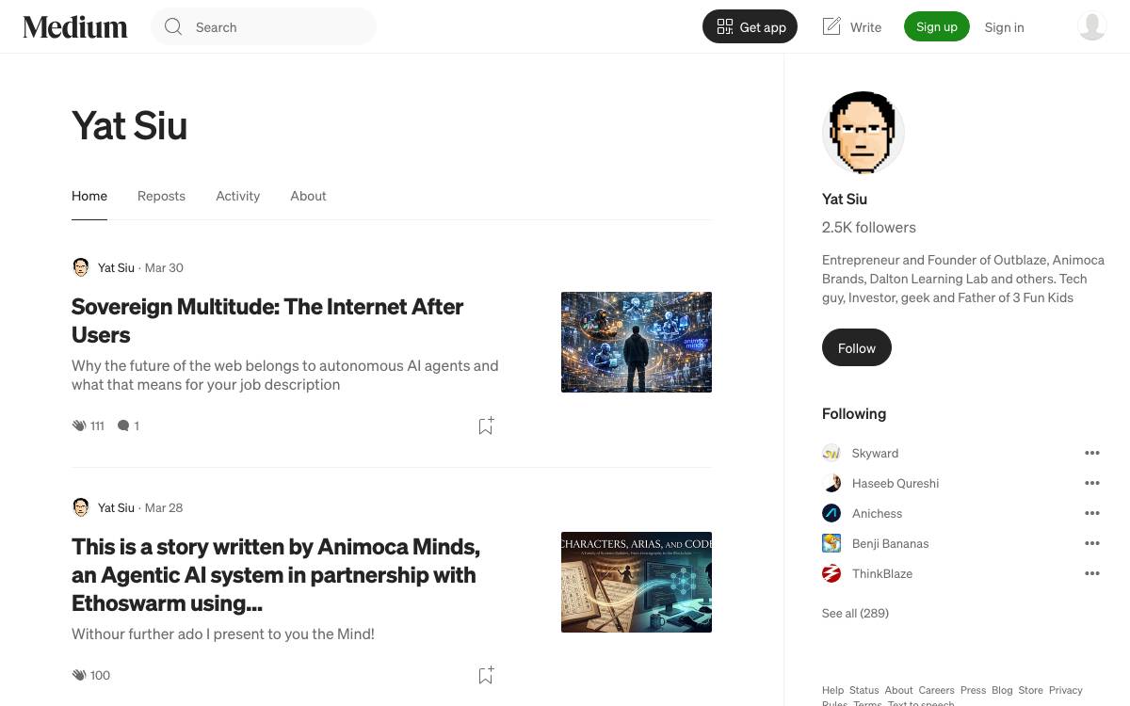This screenshot has width=1130, height=706.
Task: Open the Write editor link
Action: pyautogui.click(x=851, y=27)
